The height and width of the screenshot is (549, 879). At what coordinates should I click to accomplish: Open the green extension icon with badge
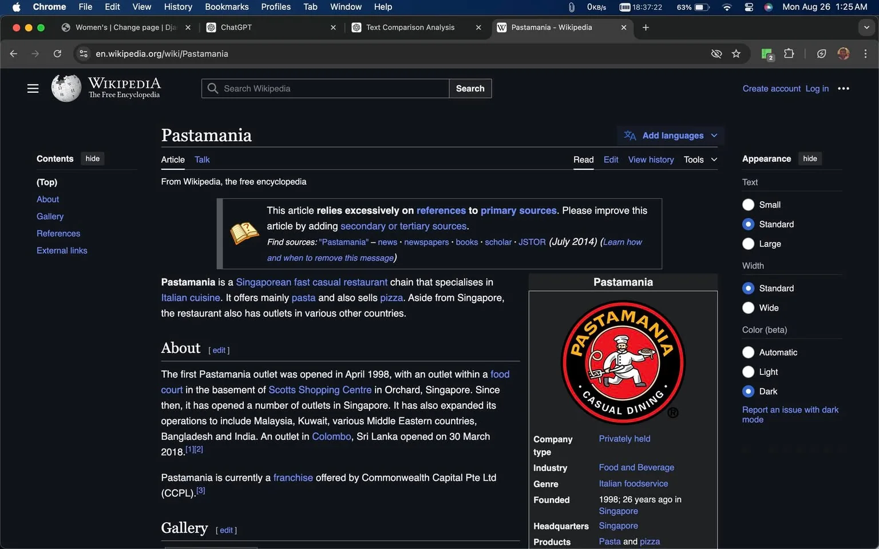(767, 54)
